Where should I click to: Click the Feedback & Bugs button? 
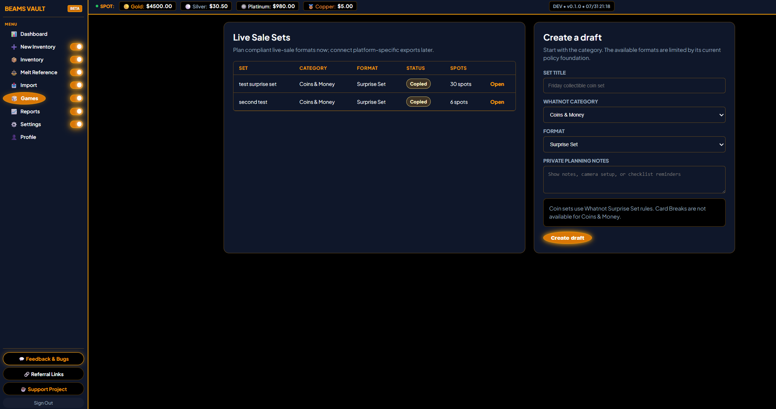click(x=43, y=359)
